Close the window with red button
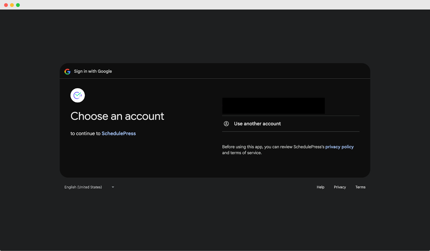 [x=6, y=5]
